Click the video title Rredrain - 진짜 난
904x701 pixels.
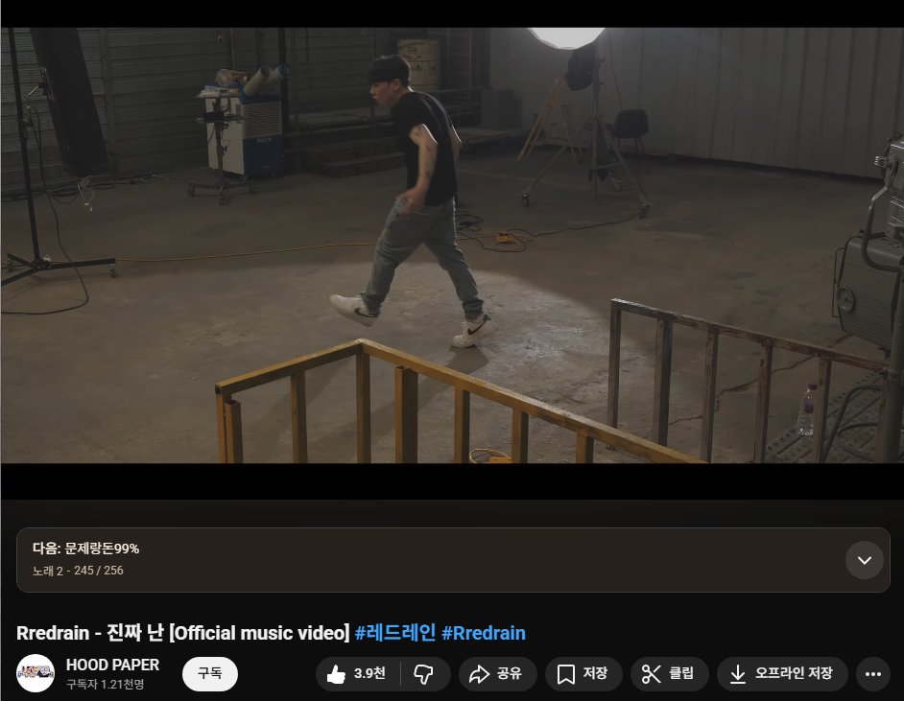[x=90, y=633]
